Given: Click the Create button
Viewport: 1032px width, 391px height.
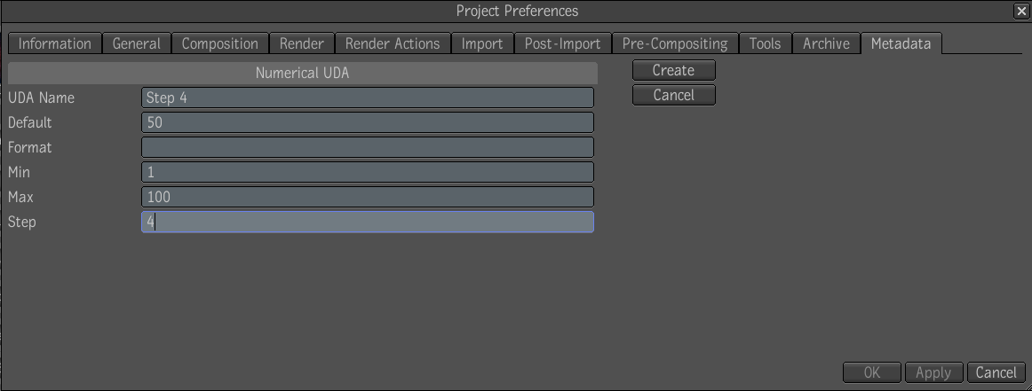Looking at the screenshot, I should point(673,70).
